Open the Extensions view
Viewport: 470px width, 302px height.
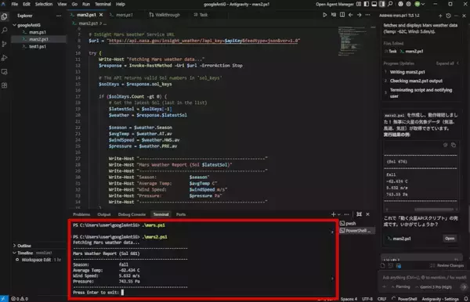click(5, 85)
